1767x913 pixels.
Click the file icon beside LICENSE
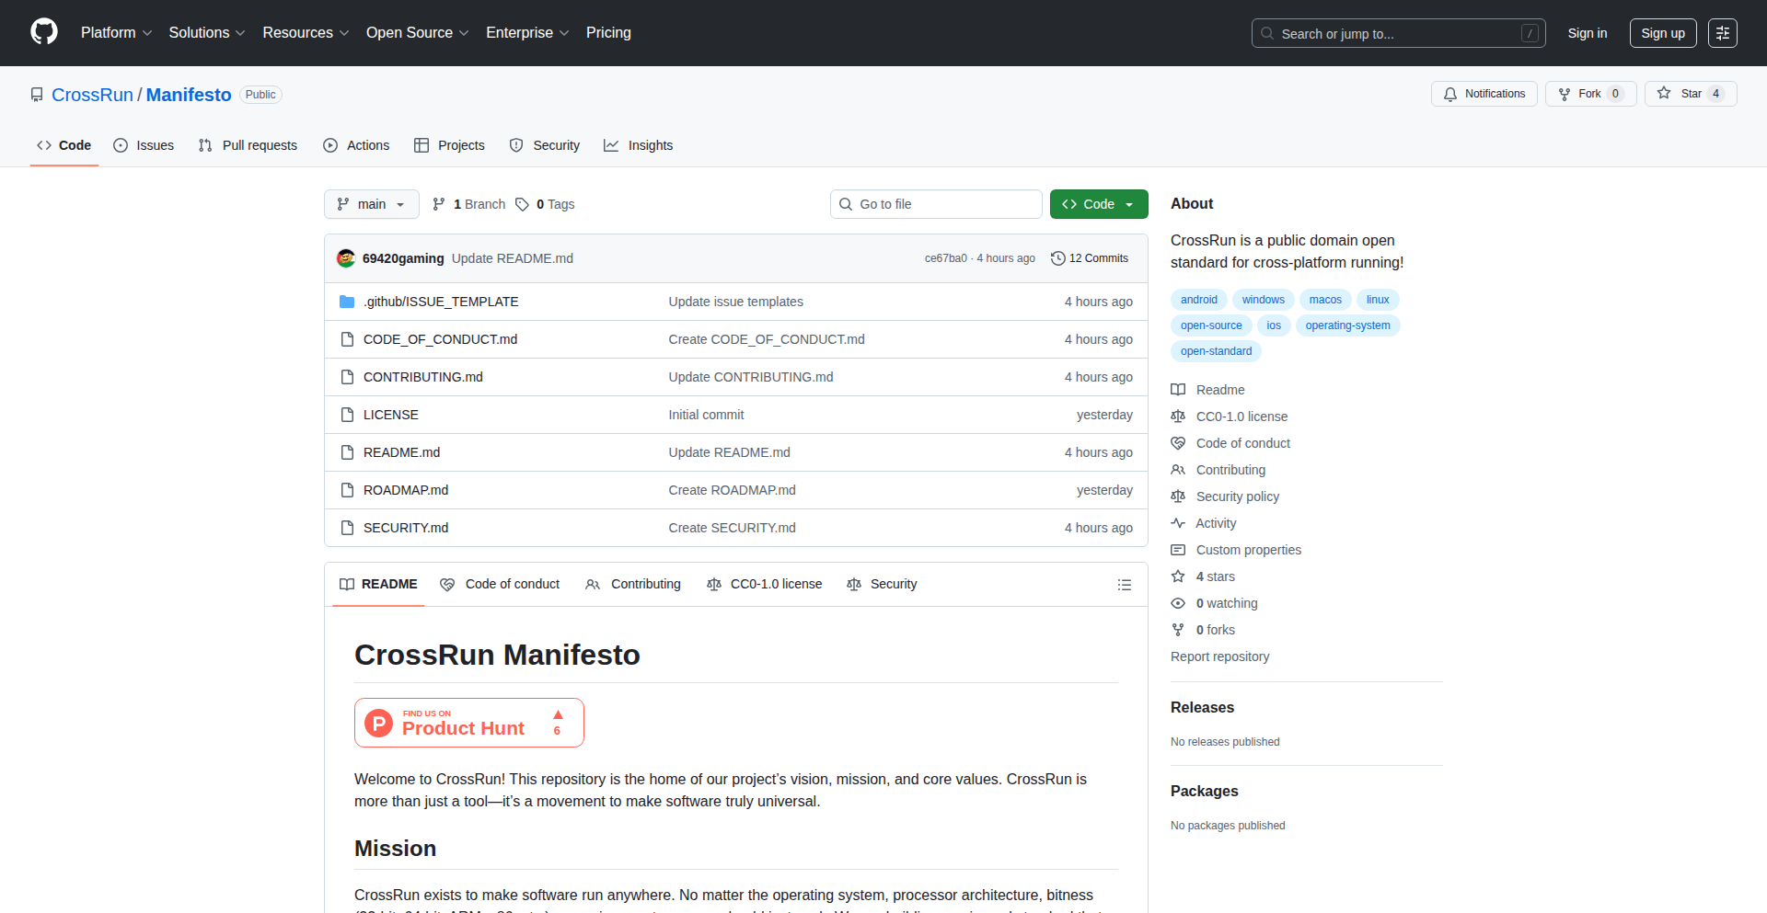pos(347,415)
